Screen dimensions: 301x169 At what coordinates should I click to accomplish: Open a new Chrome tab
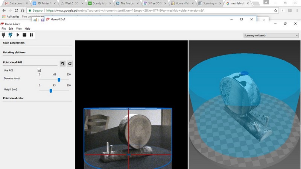click(255, 3)
